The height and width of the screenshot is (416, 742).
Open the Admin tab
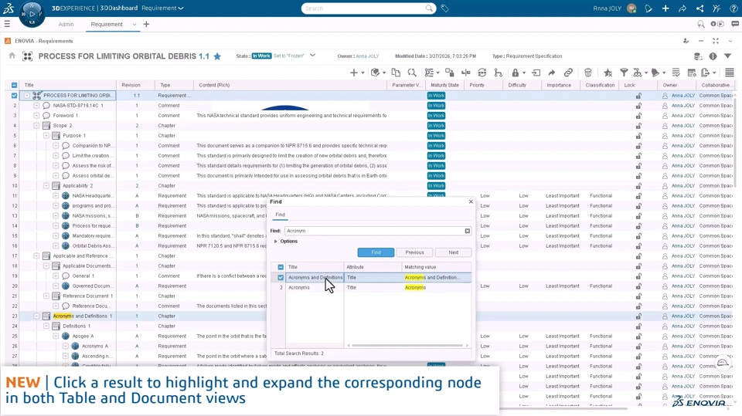(66, 24)
